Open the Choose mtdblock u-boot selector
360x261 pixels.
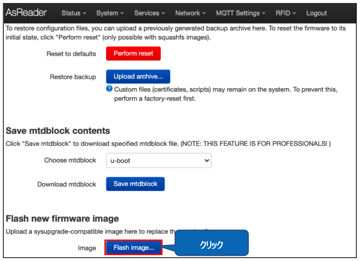click(158, 160)
